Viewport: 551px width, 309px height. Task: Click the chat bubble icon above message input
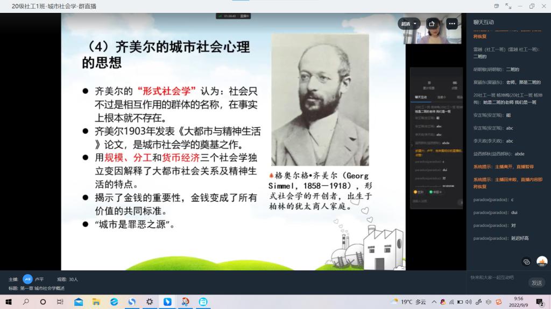pyautogui.click(x=527, y=261)
